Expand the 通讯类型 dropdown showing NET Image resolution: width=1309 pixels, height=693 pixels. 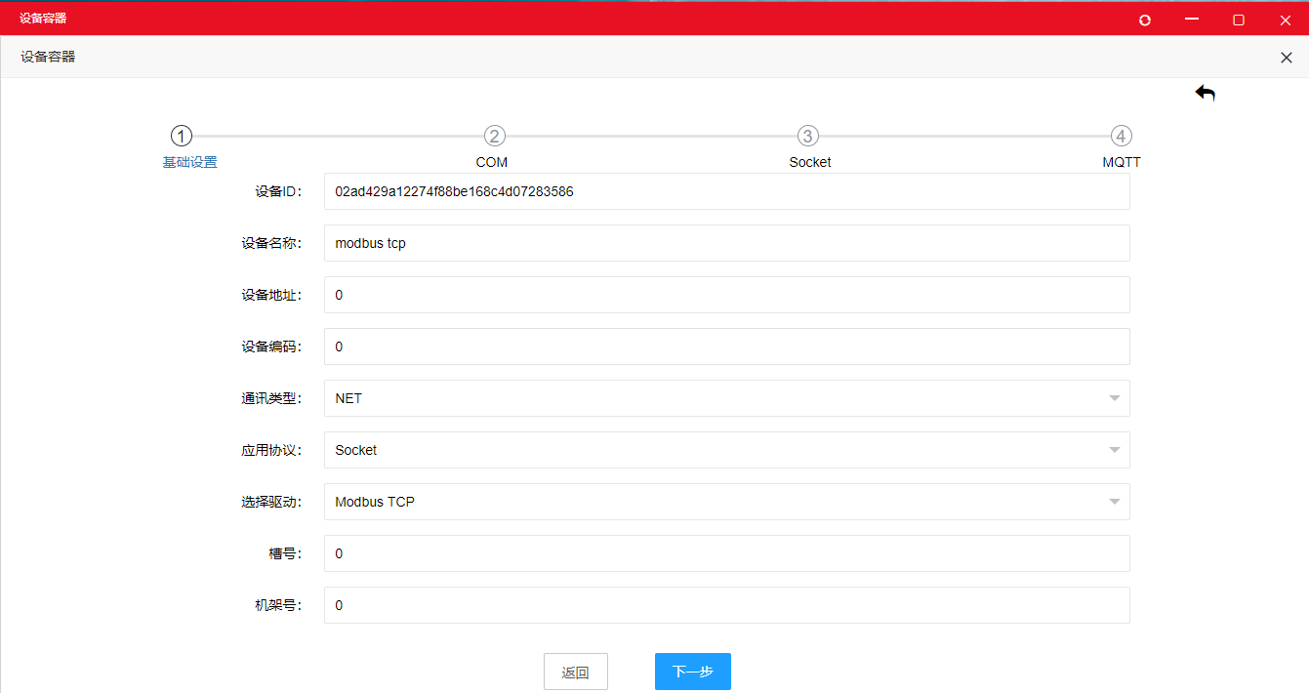coord(726,398)
